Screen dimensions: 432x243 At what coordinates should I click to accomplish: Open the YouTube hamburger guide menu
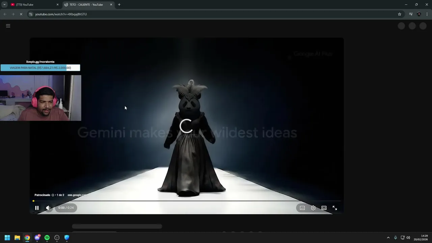(8, 26)
